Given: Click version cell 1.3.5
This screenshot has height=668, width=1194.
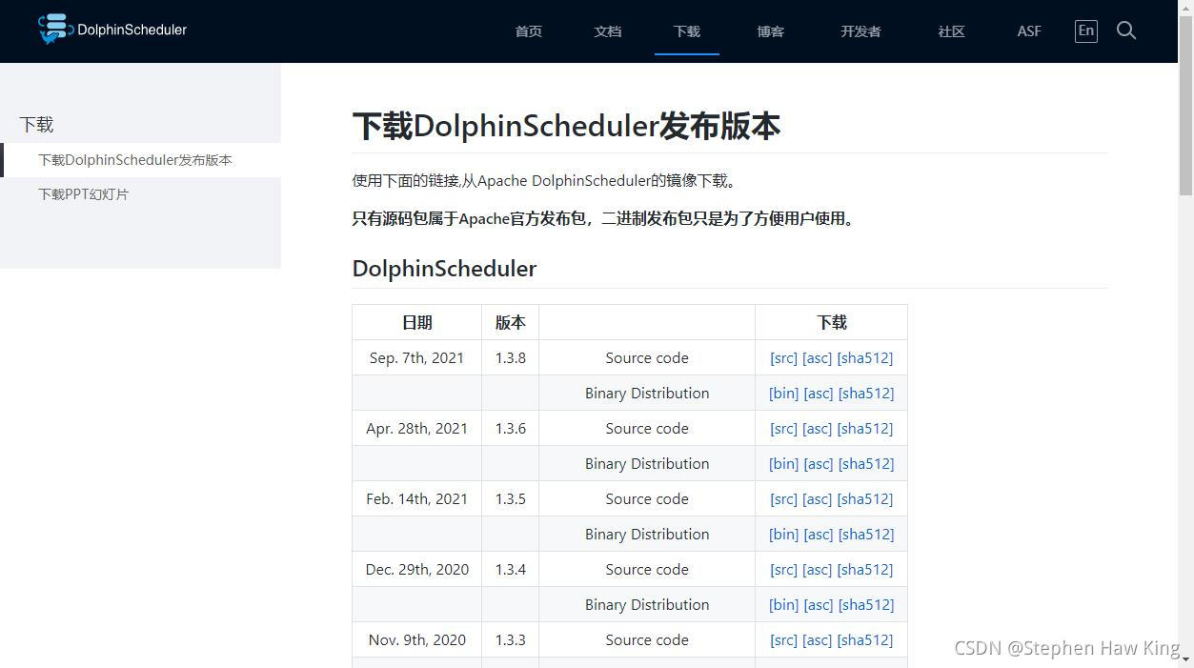Looking at the screenshot, I should (510, 499).
